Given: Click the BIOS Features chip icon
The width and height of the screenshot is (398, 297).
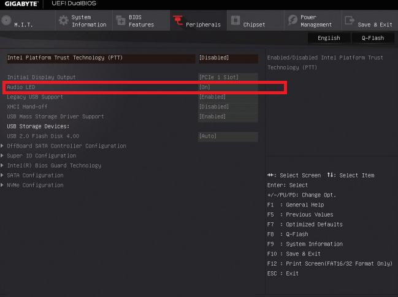Looking at the screenshot, I should (x=121, y=21).
